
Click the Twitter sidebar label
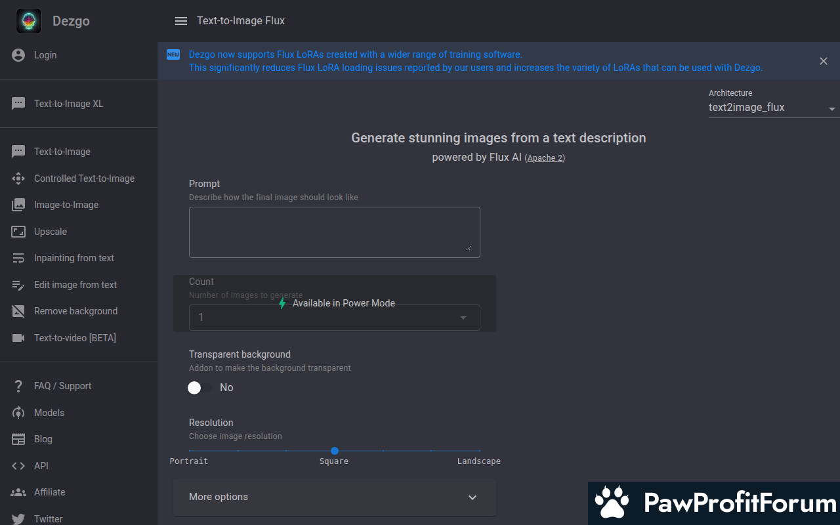point(49,519)
